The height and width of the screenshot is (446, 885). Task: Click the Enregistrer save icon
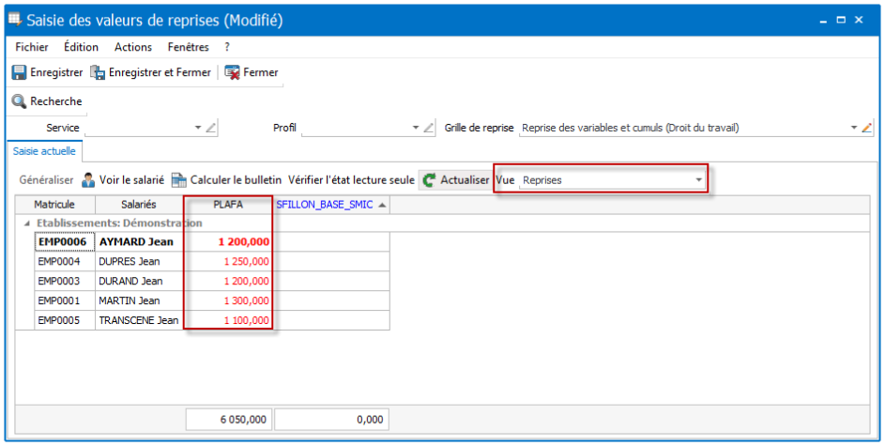pos(19,73)
